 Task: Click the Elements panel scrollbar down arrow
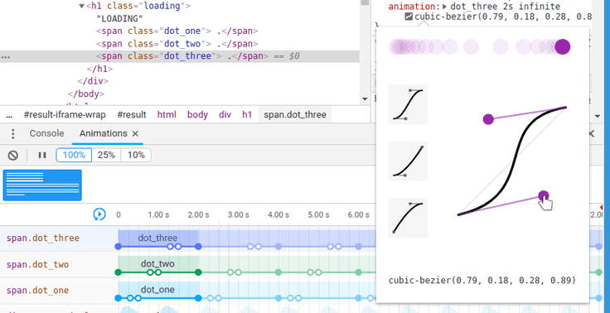click(365, 99)
